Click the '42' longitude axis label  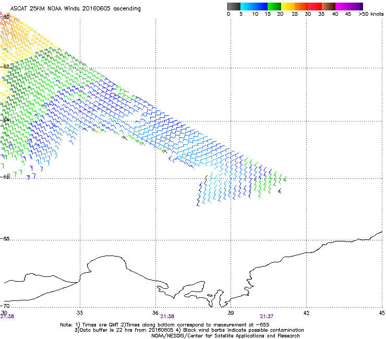pos(306,313)
